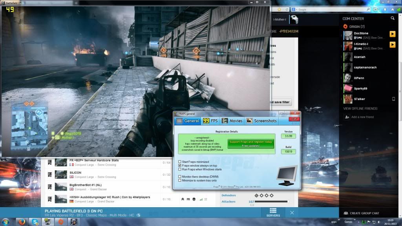Open the Fraps Movies tab

[x=232, y=121]
